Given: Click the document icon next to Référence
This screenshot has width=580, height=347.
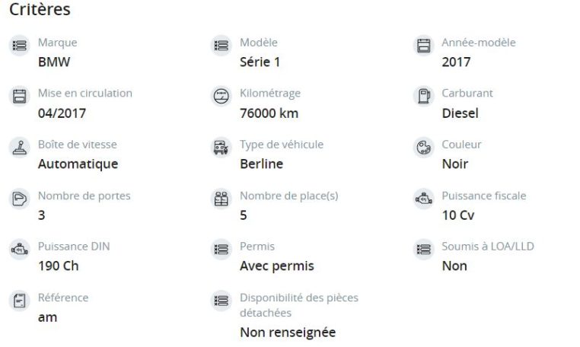Looking at the screenshot, I should [19, 301].
